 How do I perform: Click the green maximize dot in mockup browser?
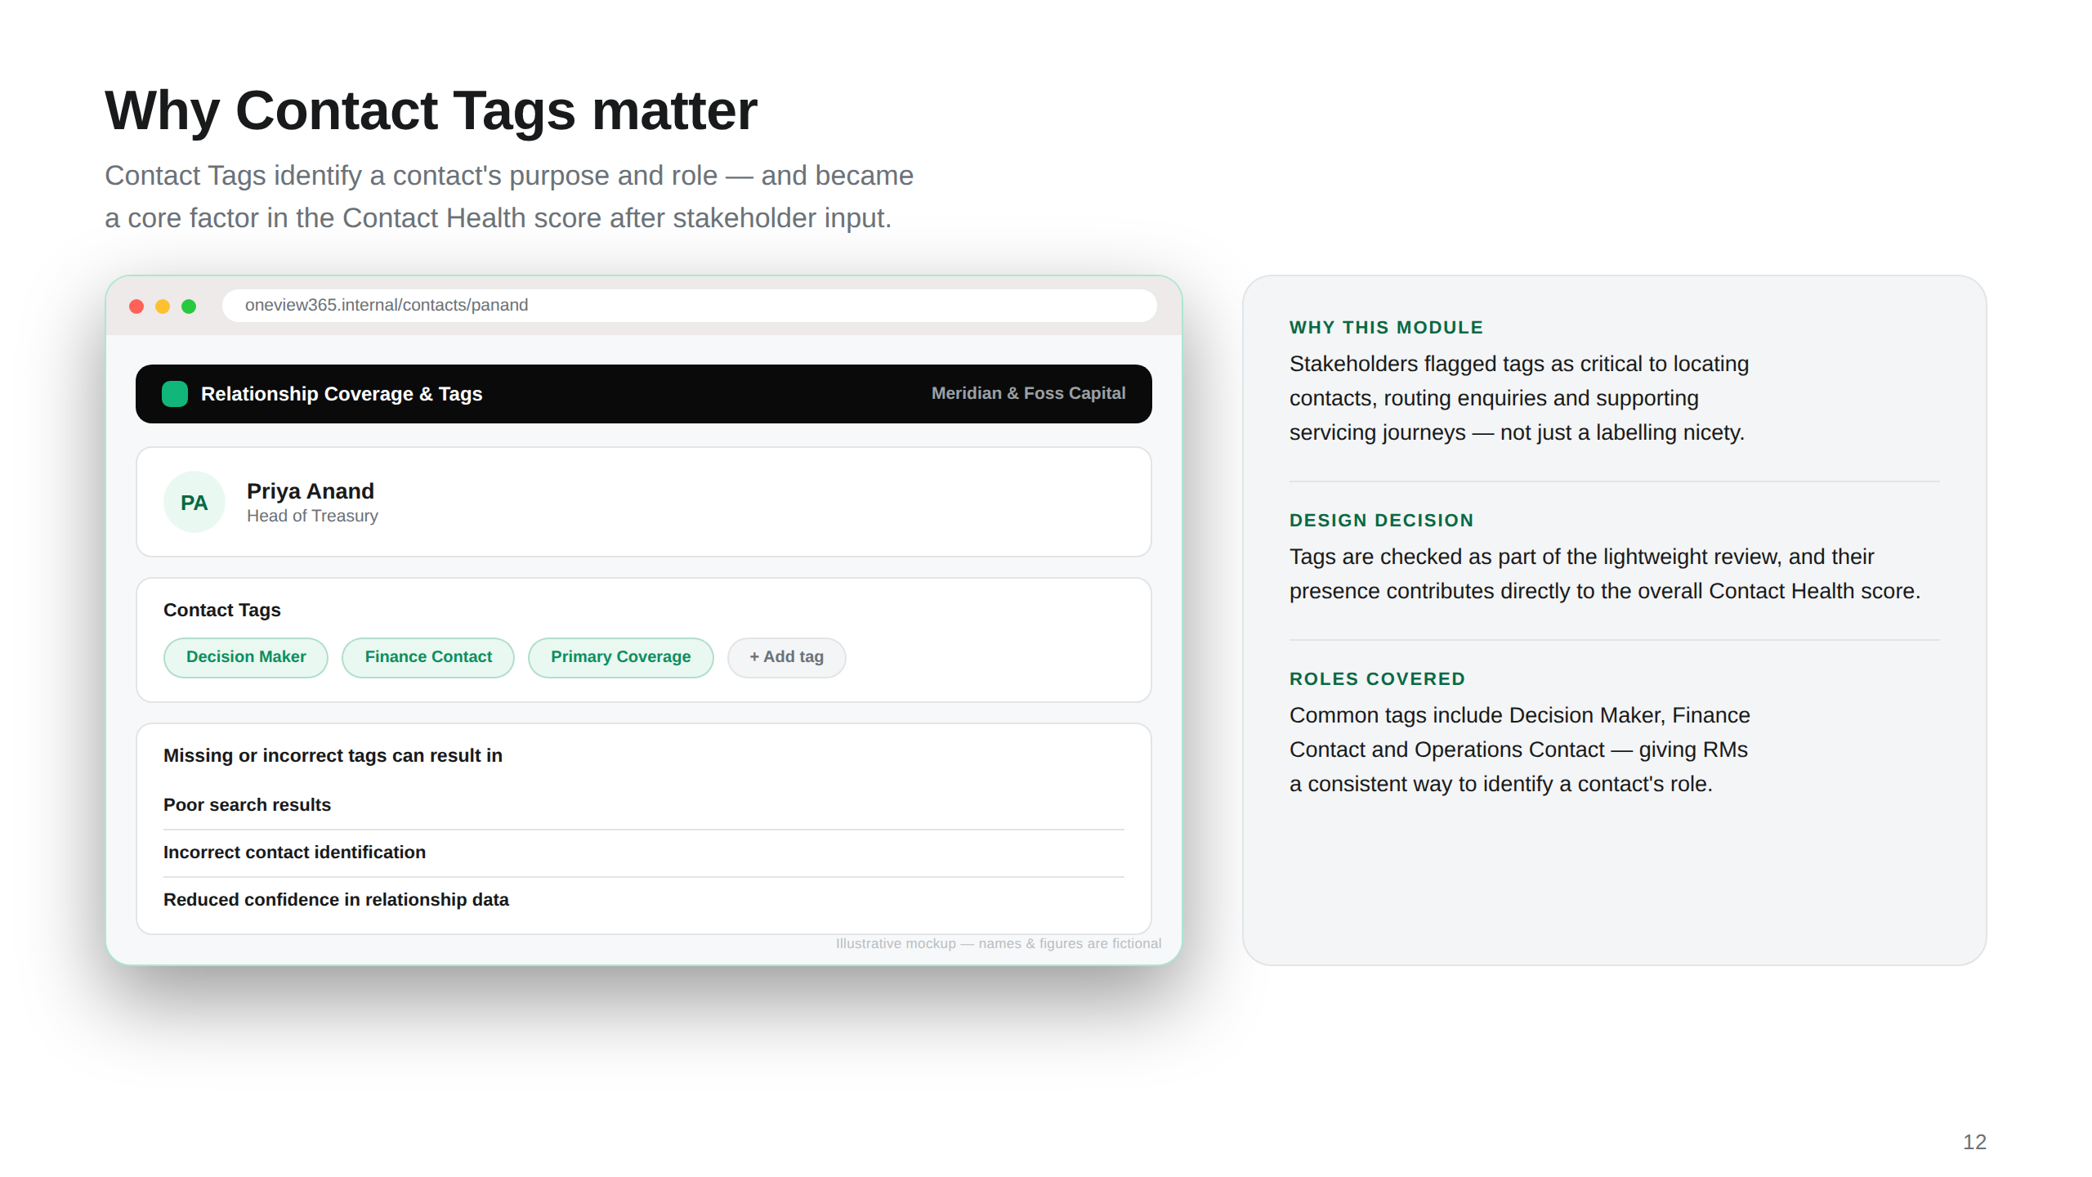click(189, 306)
